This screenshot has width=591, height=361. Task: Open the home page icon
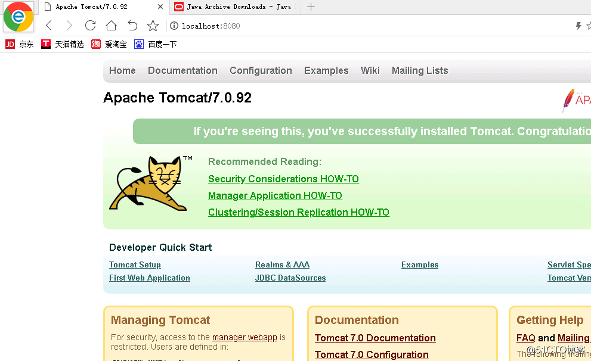click(x=111, y=26)
